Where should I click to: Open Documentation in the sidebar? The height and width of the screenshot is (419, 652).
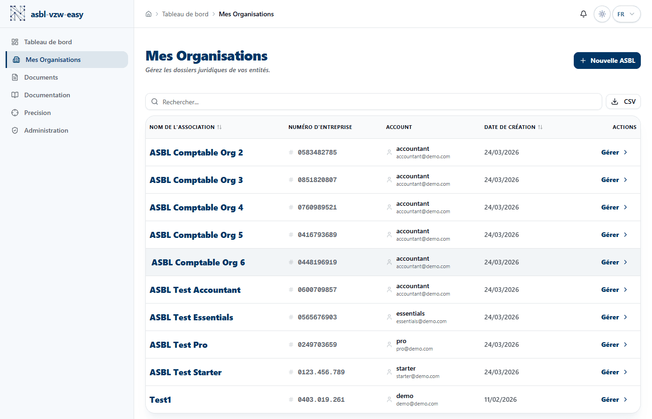67,95
